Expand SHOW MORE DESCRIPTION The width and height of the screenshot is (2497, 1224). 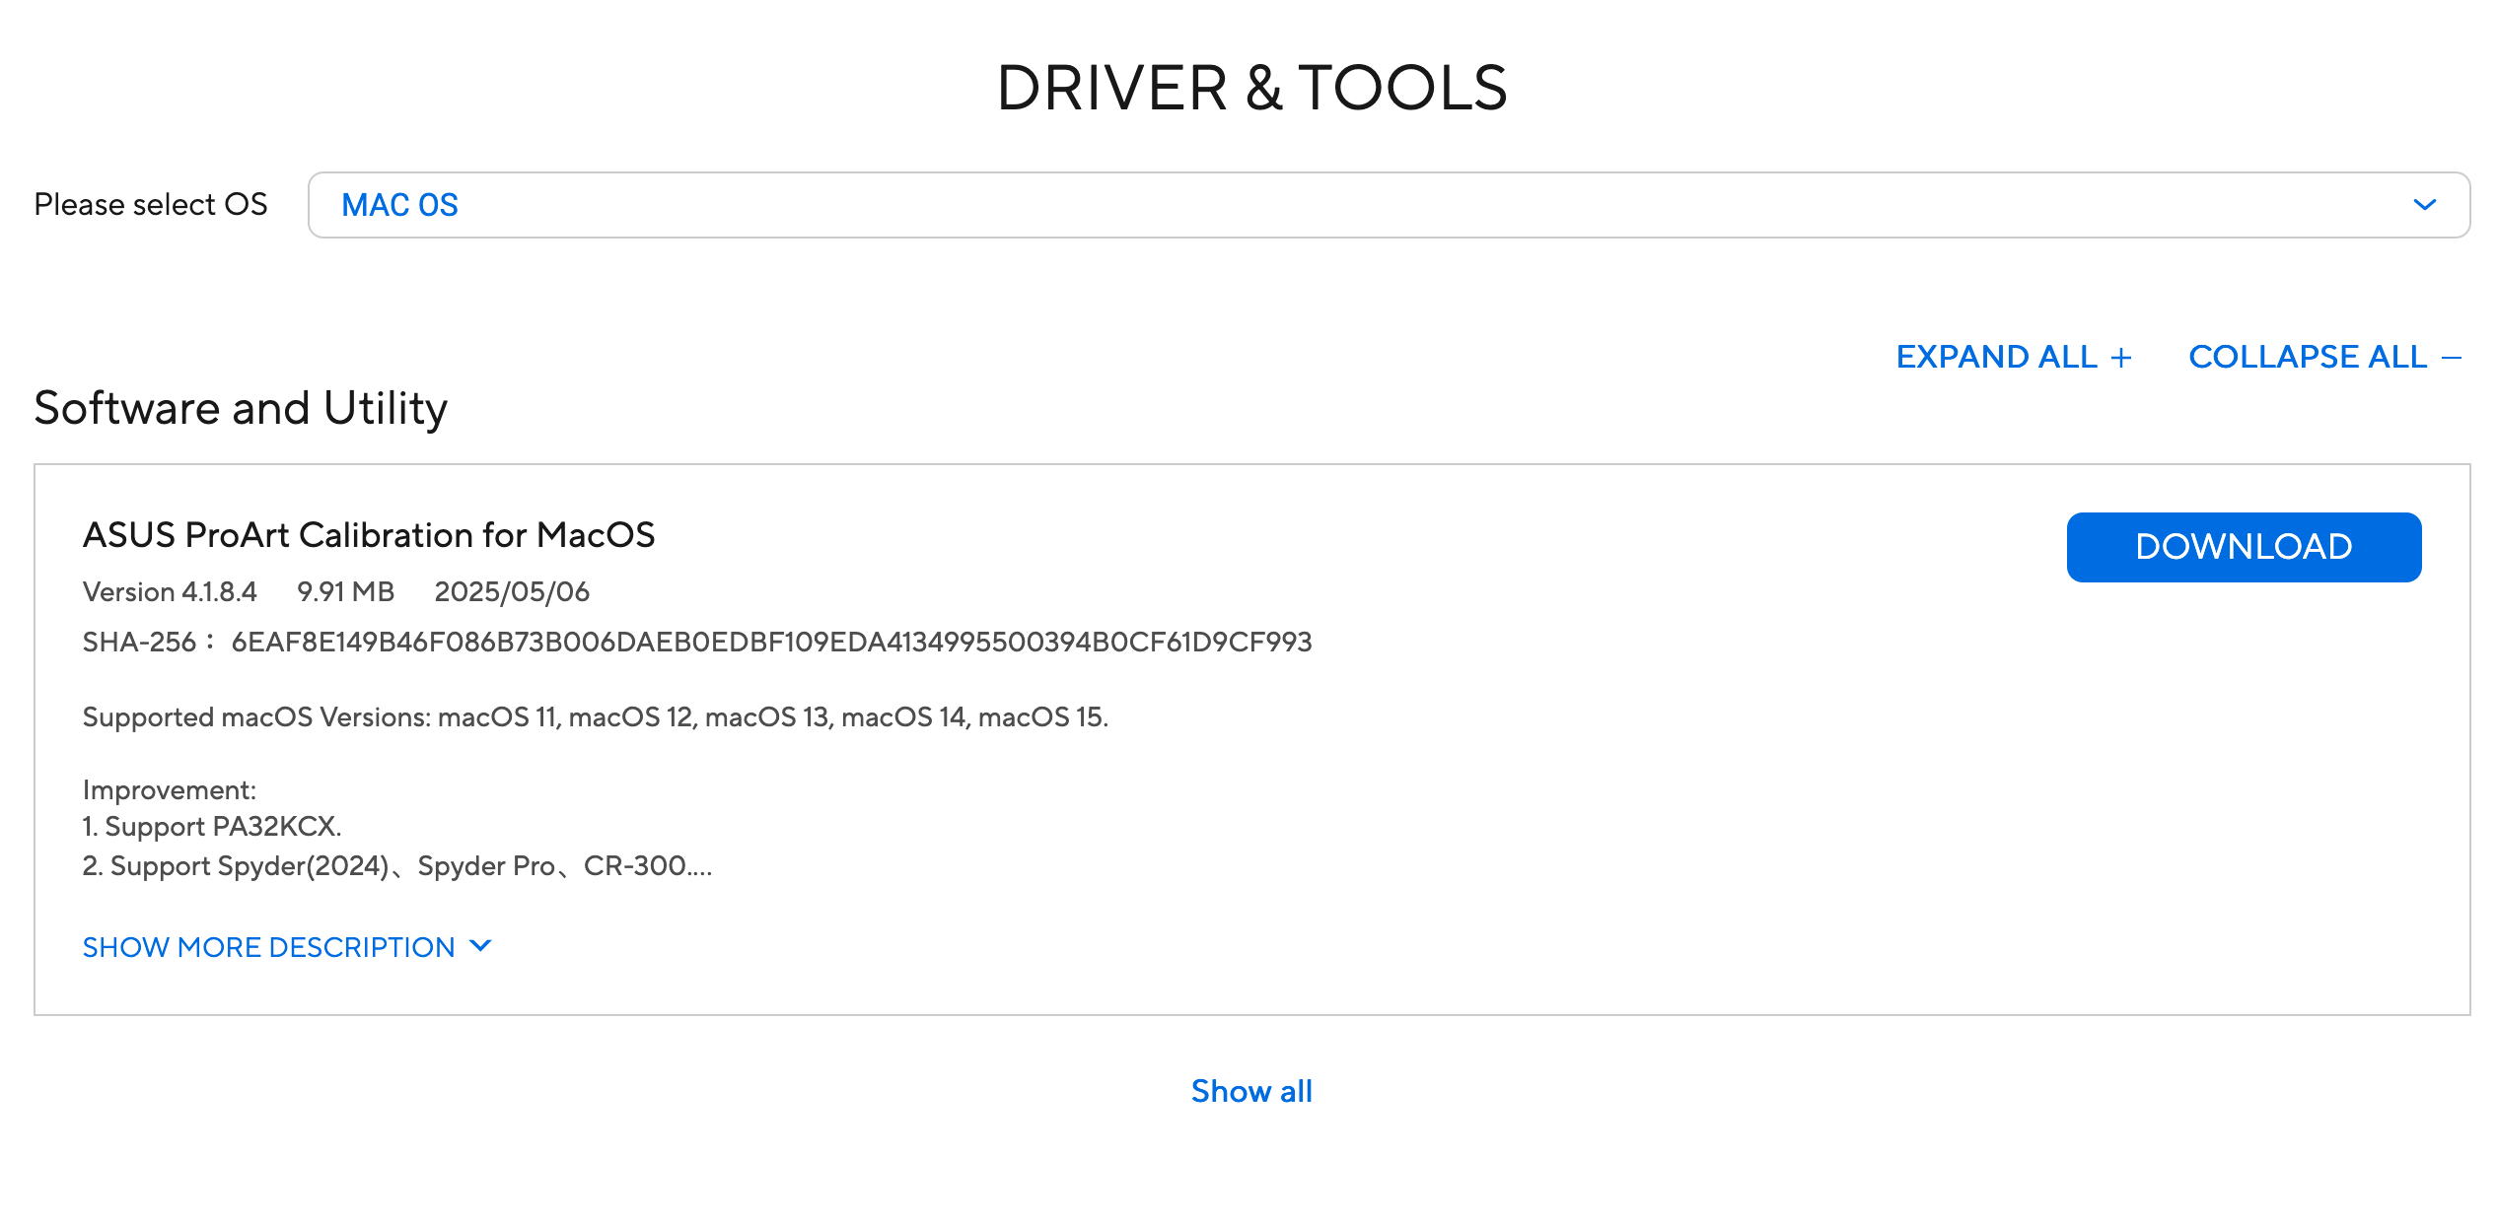coord(287,947)
